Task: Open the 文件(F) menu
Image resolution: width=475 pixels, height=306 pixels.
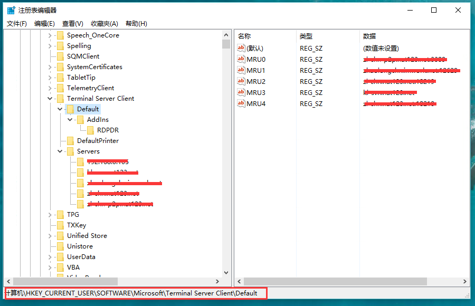Action: [x=16, y=24]
